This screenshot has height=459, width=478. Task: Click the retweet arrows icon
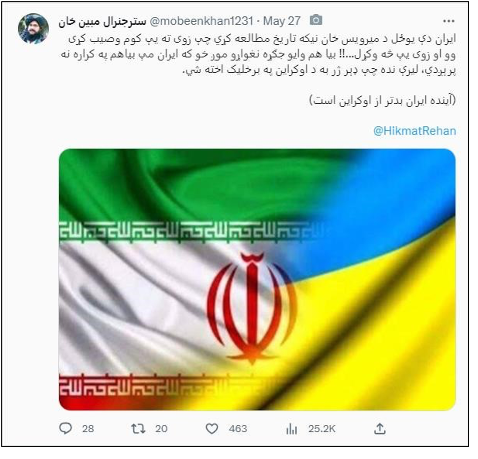pyautogui.click(x=138, y=428)
